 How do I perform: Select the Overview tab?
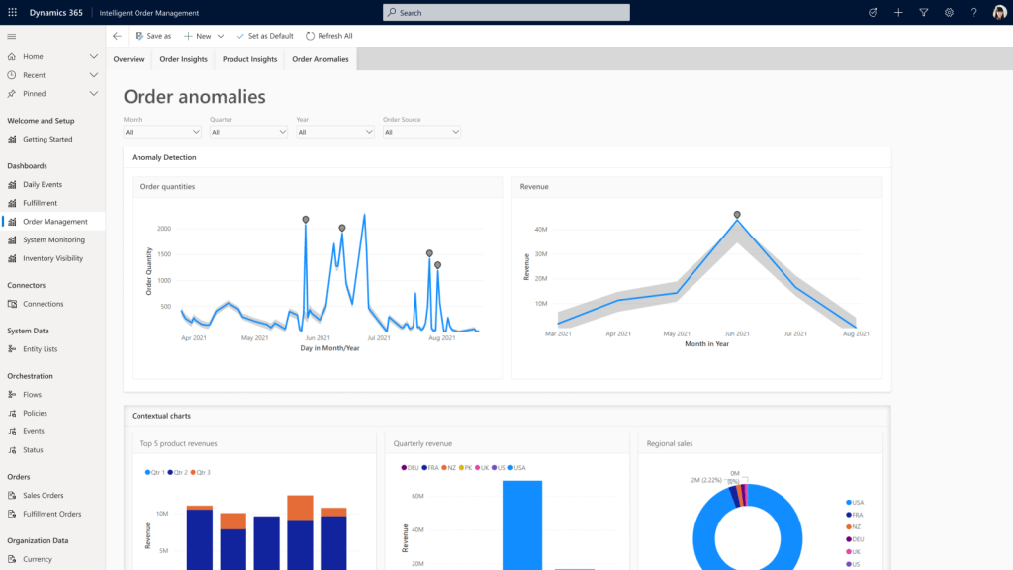pos(129,58)
